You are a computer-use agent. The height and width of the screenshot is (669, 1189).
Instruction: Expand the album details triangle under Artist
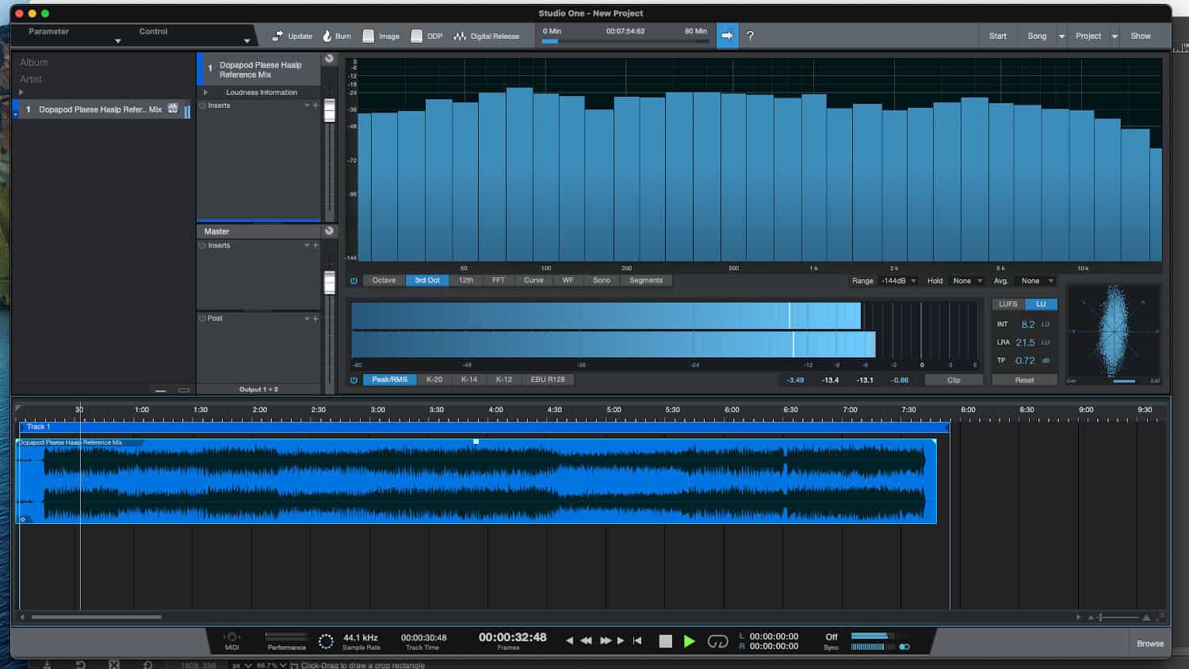[21, 93]
